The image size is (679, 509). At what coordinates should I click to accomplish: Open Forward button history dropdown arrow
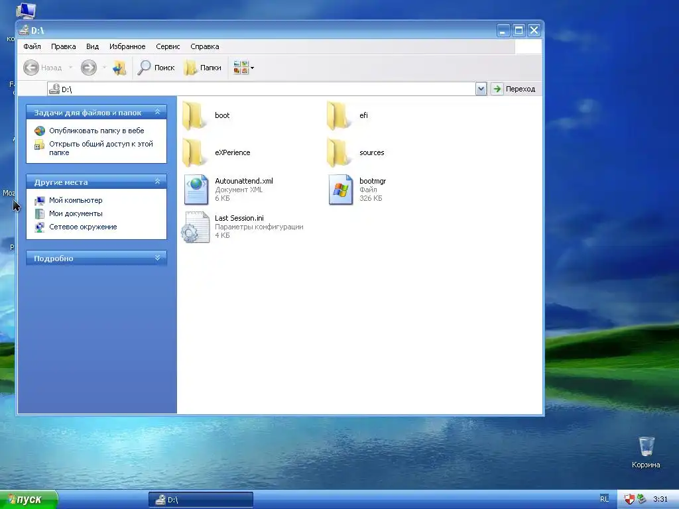(104, 68)
